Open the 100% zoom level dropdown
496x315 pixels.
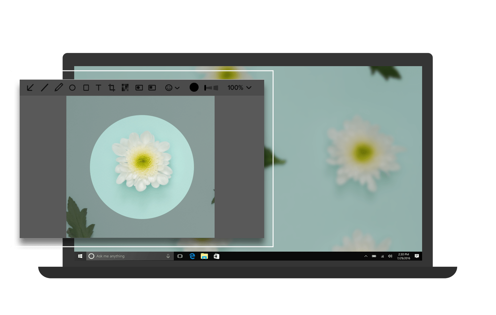(240, 88)
